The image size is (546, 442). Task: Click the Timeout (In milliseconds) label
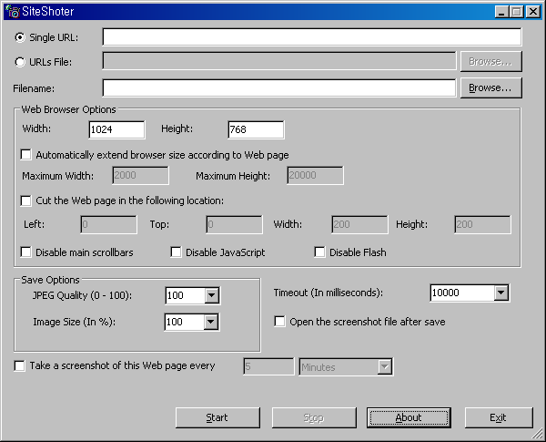pyautogui.click(x=329, y=293)
